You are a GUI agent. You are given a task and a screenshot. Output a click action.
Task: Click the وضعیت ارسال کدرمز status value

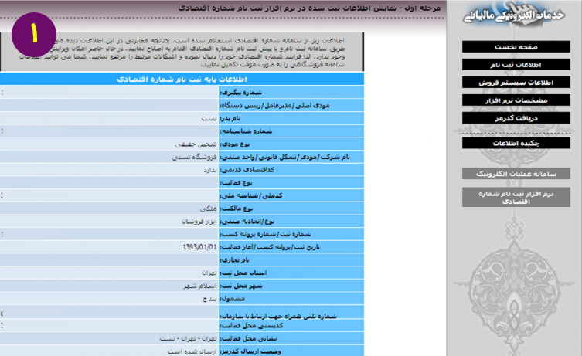pos(192,351)
